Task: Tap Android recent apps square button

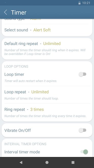Action: [x=73, y=162]
